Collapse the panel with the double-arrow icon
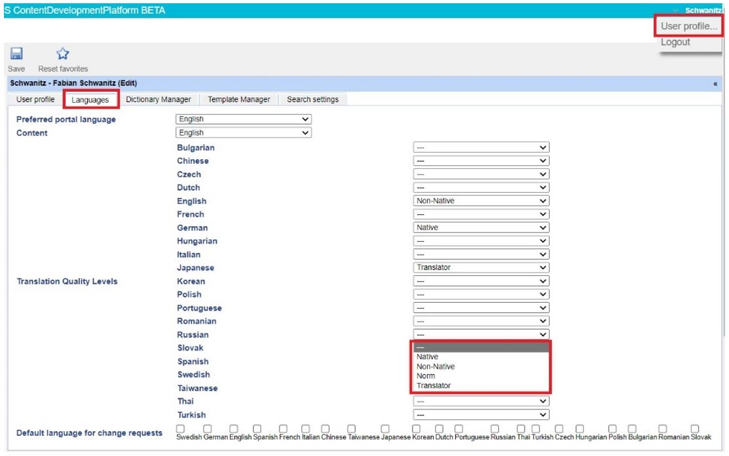This screenshot has width=729, height=456. click(x=715, y=84)
